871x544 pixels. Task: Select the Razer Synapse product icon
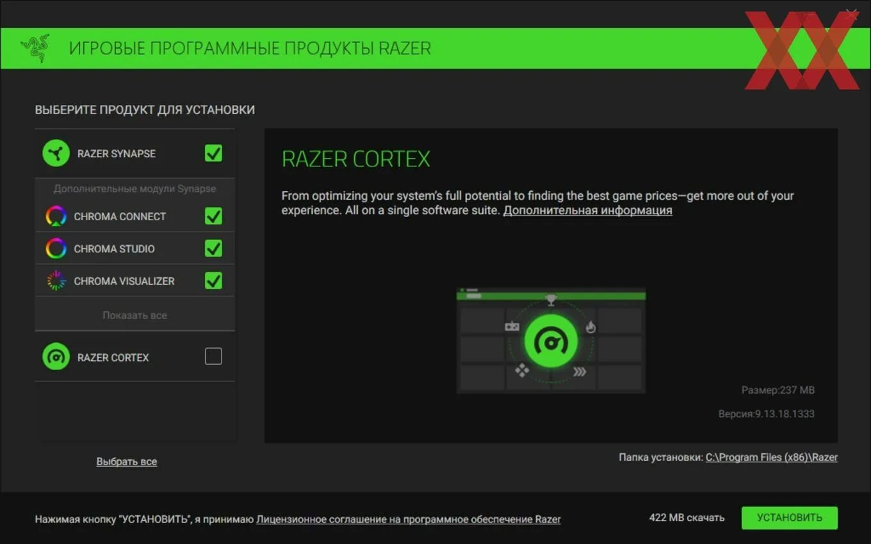pyautogui.click(x=56, y=153)
